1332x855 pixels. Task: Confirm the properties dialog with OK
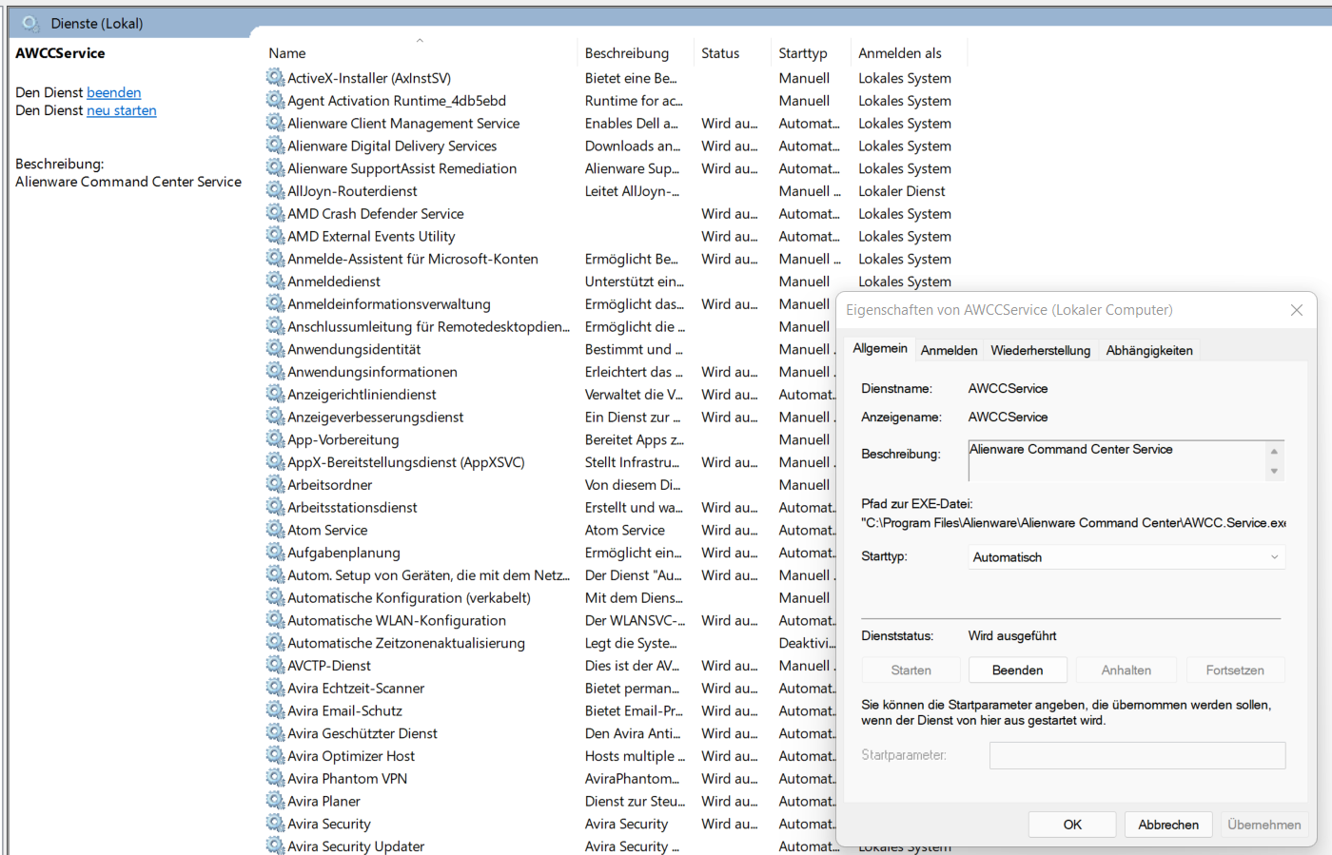pos(1072,825)
